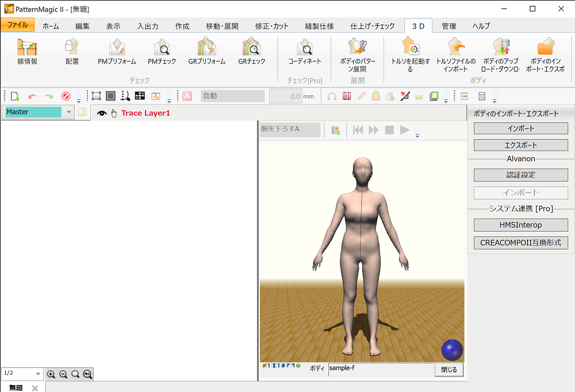Toggle the hand lock on Trace Layer1
The image size is (575, 392).
point(114,113)
